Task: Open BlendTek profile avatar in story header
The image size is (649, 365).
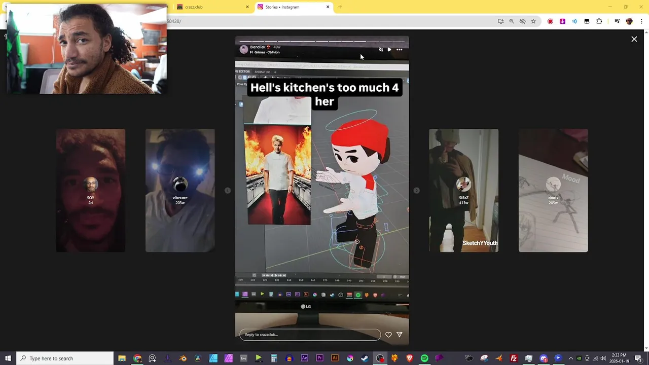Action: [244, 49]
